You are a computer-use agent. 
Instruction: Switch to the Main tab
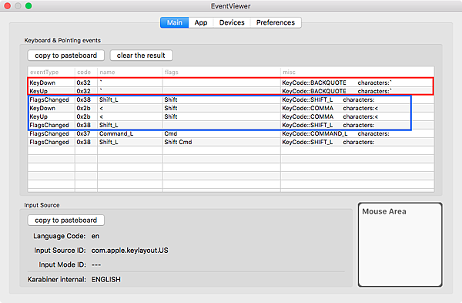175,22
